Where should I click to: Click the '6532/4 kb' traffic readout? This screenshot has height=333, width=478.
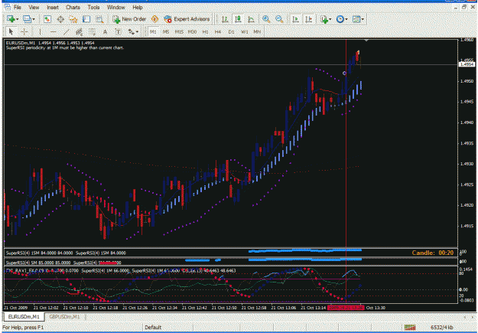pos(443,328)
